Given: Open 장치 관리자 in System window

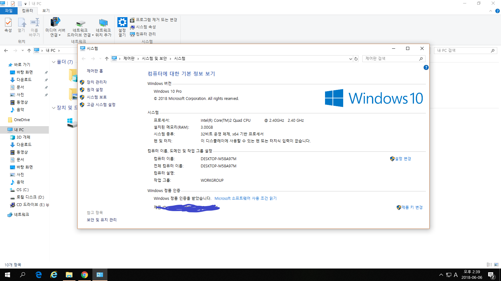Looking at the screenshot, I should 96,82.
